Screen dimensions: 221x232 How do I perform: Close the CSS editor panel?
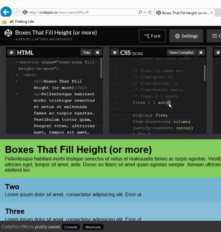201,52
